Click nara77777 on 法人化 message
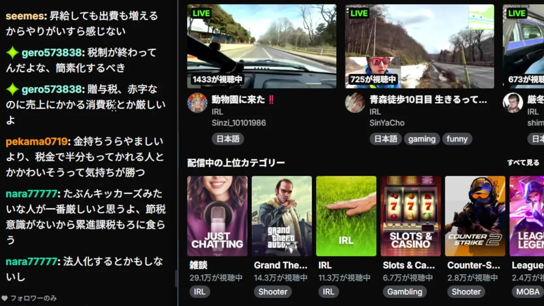Image resolution: width=544 pixels, height=306 pixels. tap(31, 261)
